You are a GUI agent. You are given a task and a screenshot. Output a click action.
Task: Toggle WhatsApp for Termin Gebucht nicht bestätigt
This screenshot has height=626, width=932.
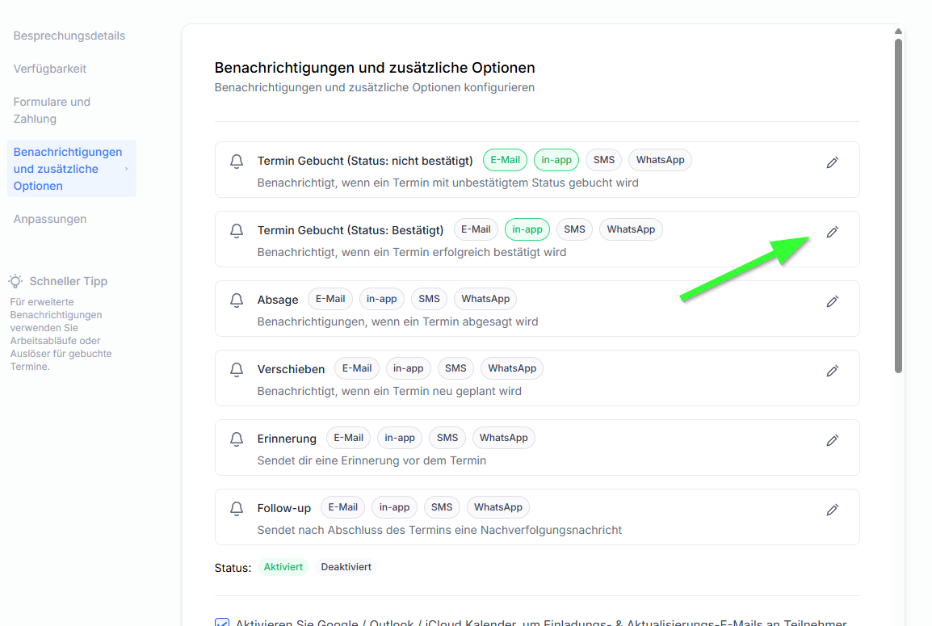coord(661,160)
